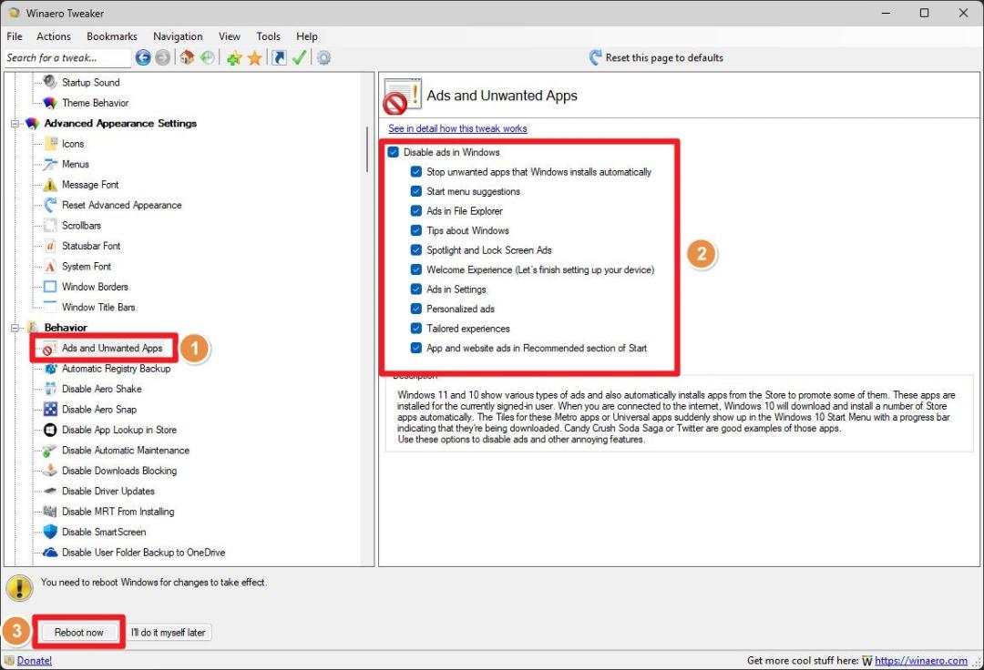Select Disable Automatic Maintenance tree item

pos(126,451)
